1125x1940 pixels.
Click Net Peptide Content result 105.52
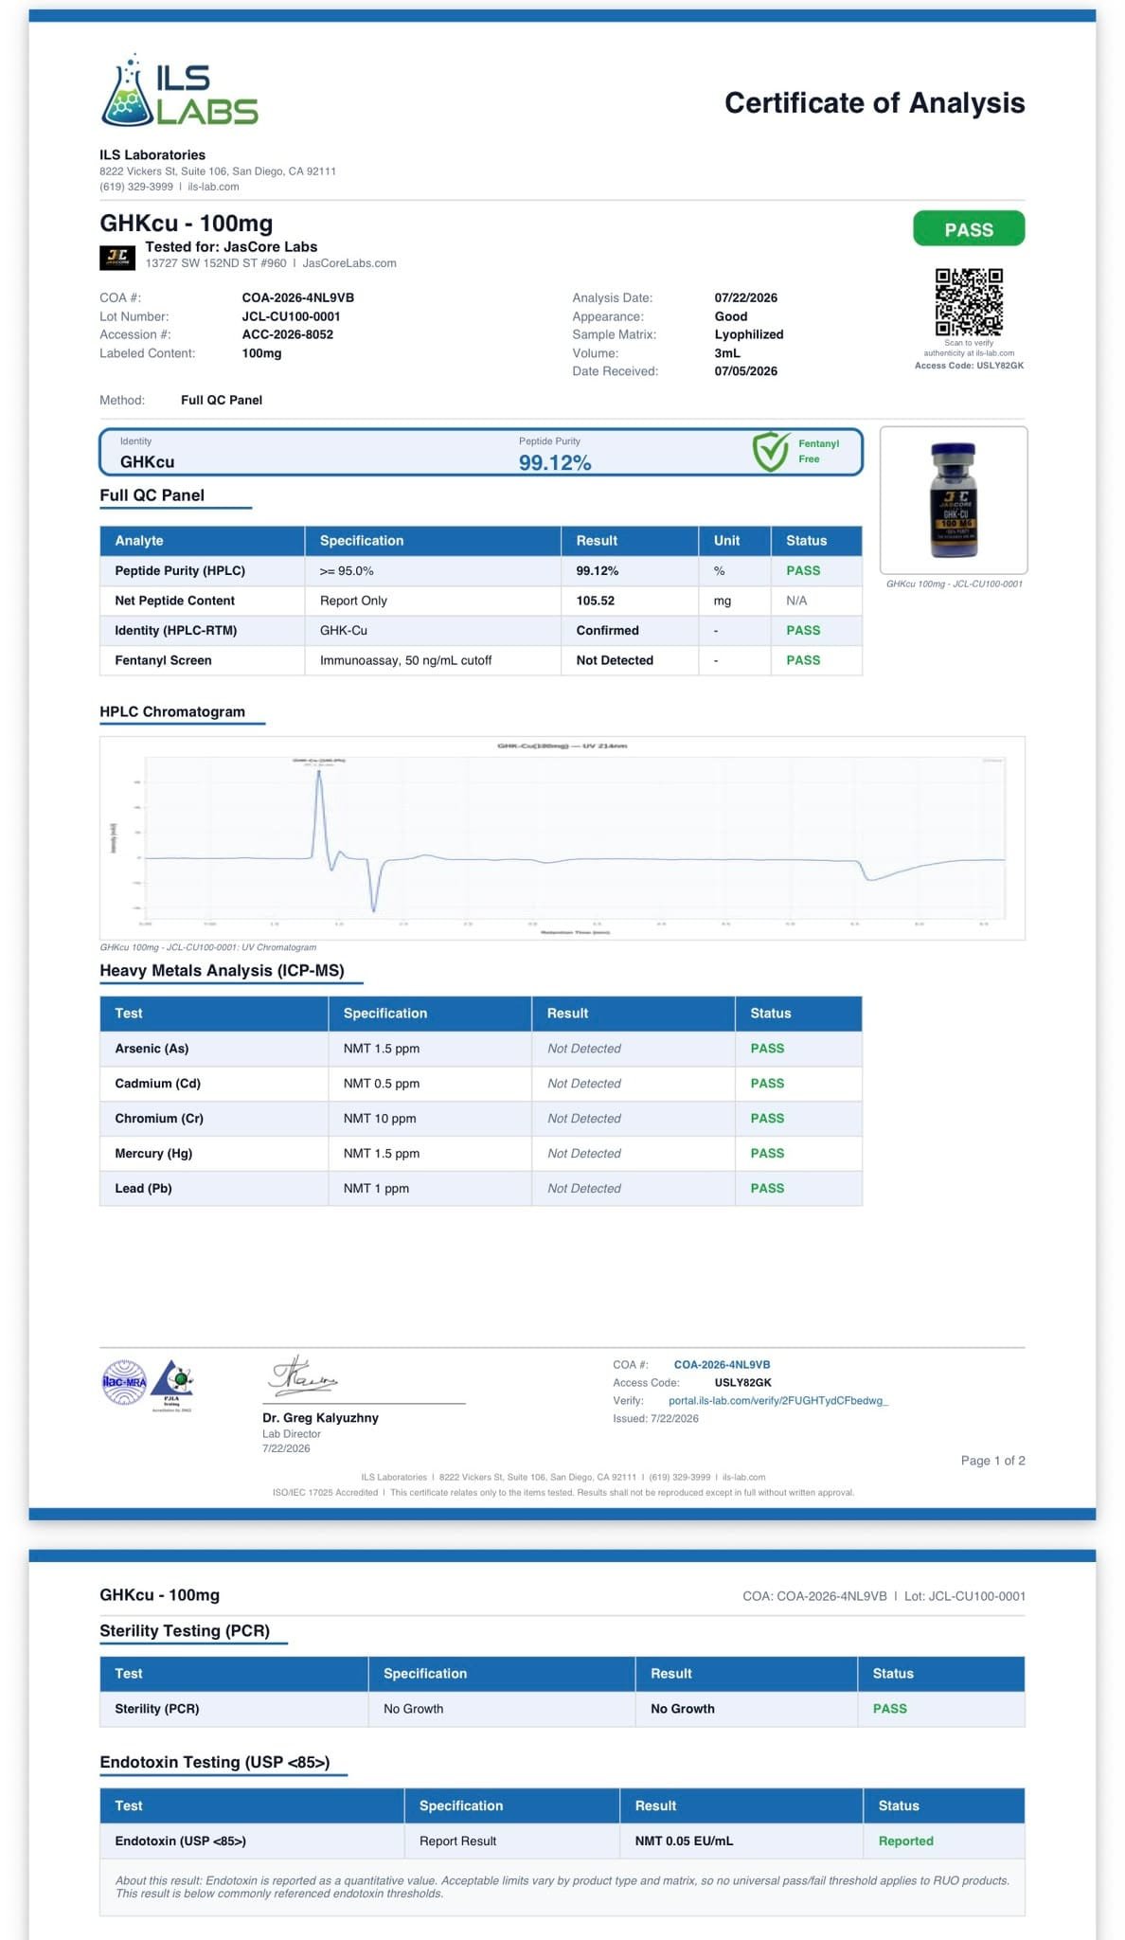click(x=595, y=601)
